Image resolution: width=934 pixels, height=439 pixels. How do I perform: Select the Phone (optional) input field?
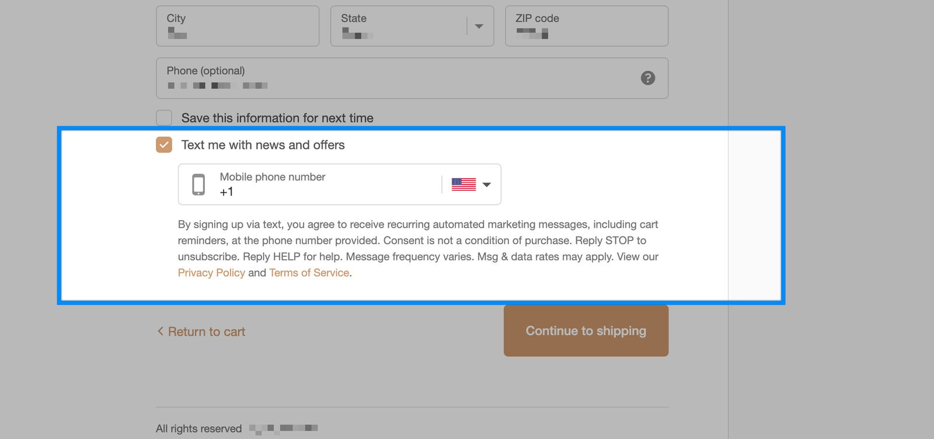click(397, 78)
